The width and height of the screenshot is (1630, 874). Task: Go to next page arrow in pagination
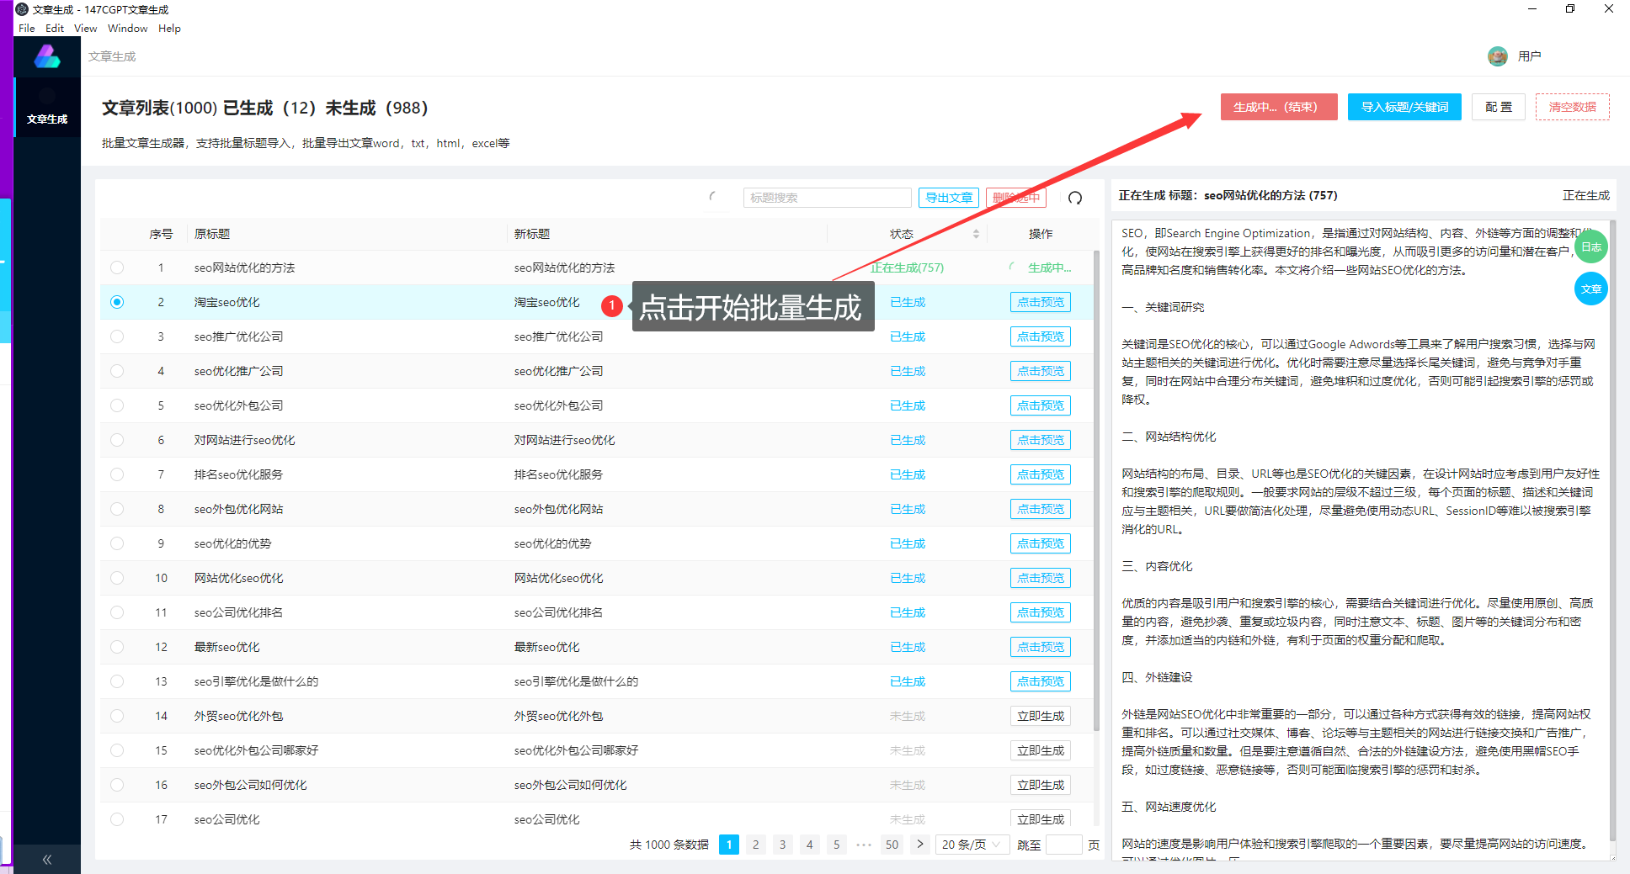tap(919, 845)
